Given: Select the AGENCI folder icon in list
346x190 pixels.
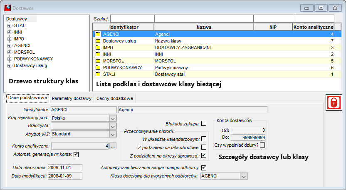Looking at the screenshot, I should click(98, 34).
